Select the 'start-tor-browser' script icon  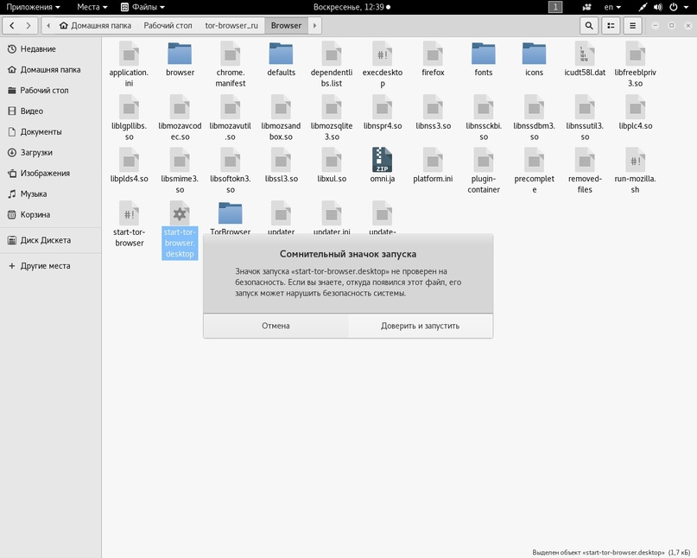129,213
